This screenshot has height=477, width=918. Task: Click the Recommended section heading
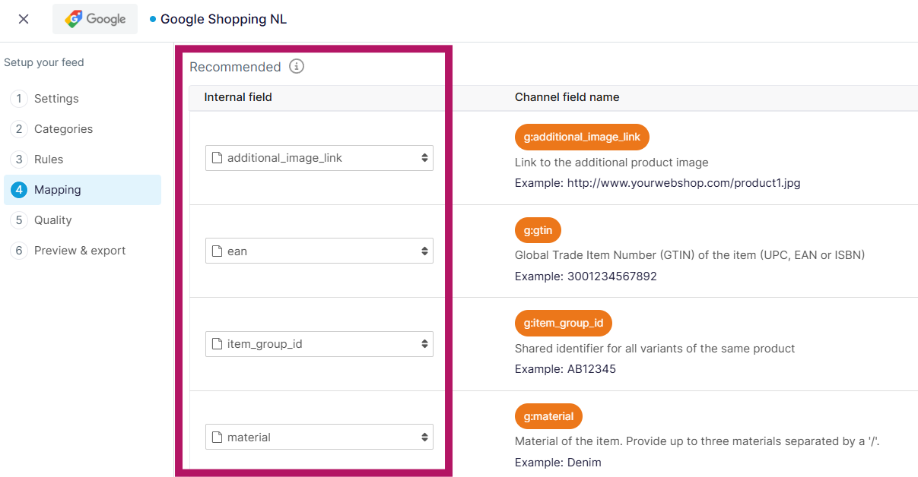[x=235, y=67]
